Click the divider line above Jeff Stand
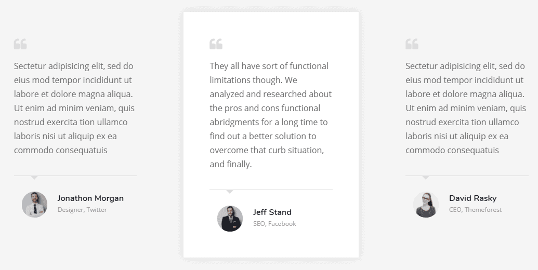The width and height of the screenshot is (538, 270). [x=291, y=190]
